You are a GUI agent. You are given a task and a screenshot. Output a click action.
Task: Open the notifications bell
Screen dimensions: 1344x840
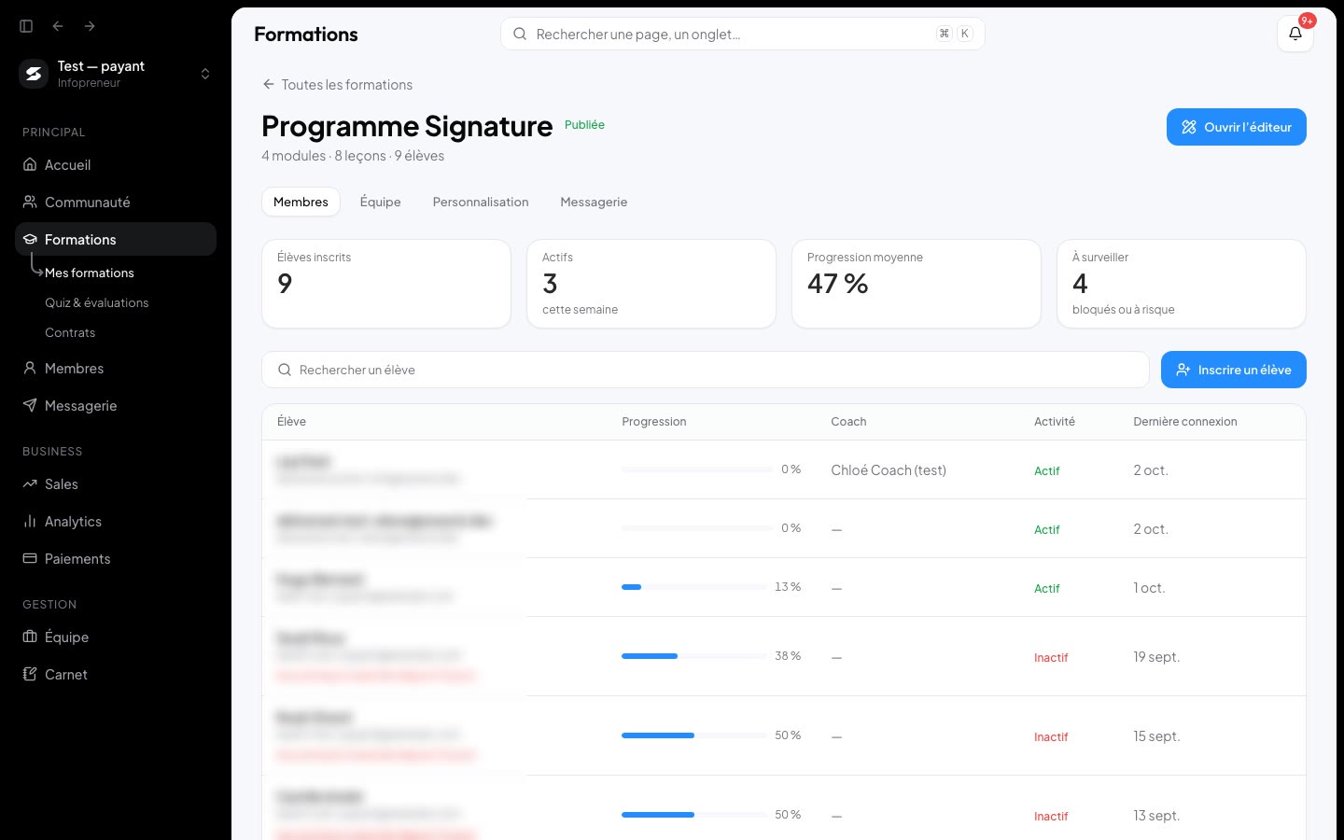tap(1295, 34)
